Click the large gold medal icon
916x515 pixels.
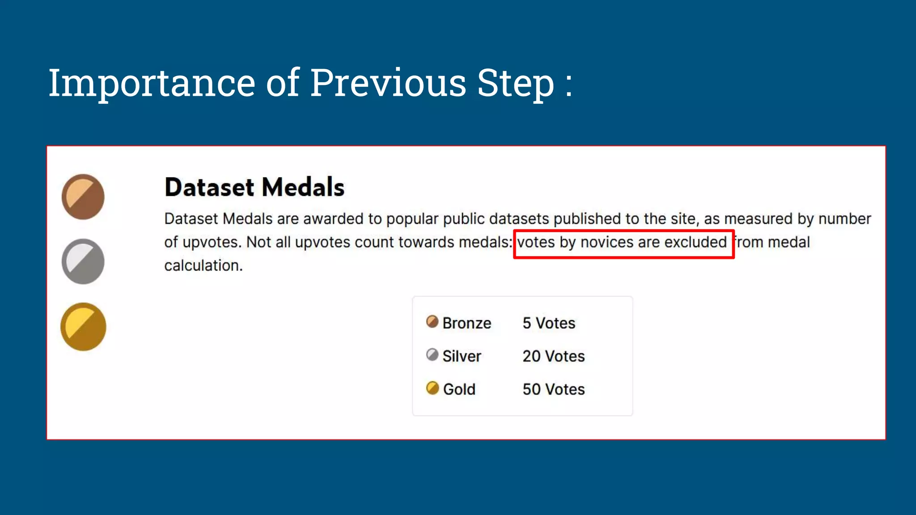click(83, 327)
